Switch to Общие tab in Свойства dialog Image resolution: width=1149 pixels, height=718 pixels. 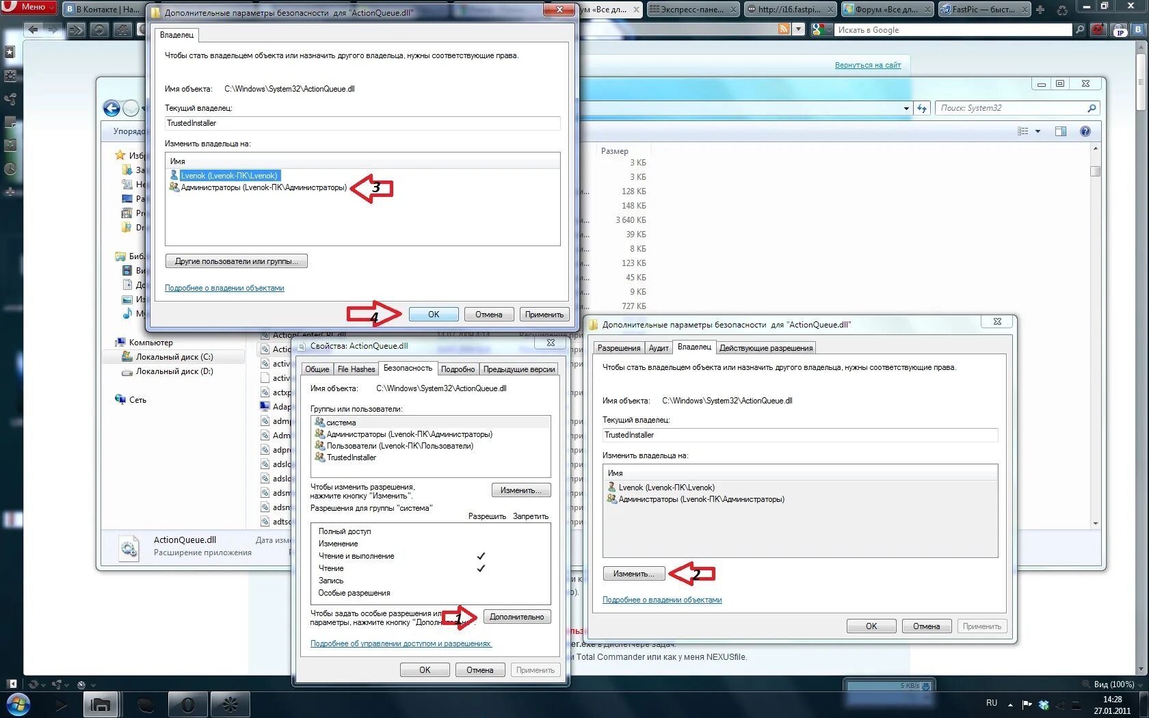(317, 369)
